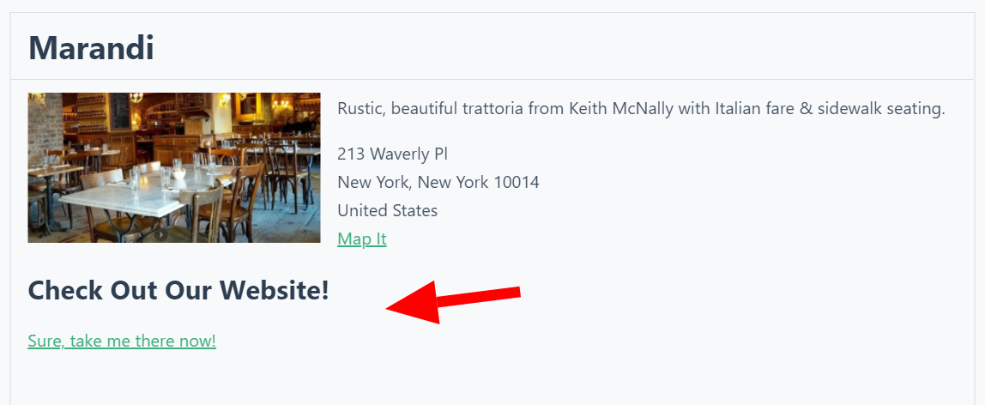The height and width of the screenshot is (405, 985).
Task: Click the next-photo chevron on the restaurant image
Action: tap(160, 234)
